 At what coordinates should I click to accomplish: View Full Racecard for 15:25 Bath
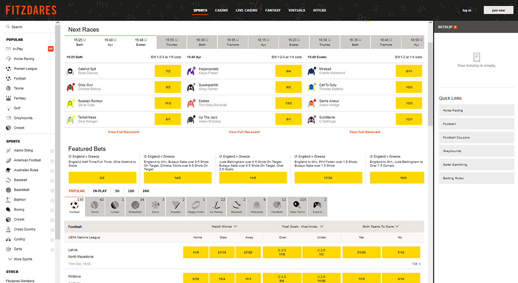click(x=124, y=132)
